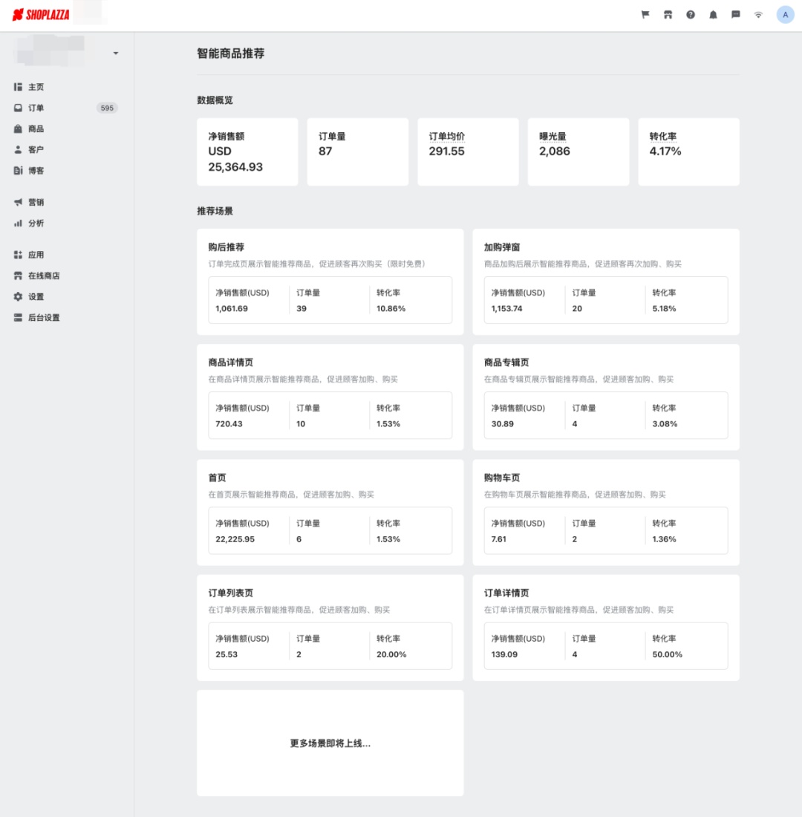Click 50.00% in 订单详情页 card
802x817 pixels.
(x=667, y=654)
